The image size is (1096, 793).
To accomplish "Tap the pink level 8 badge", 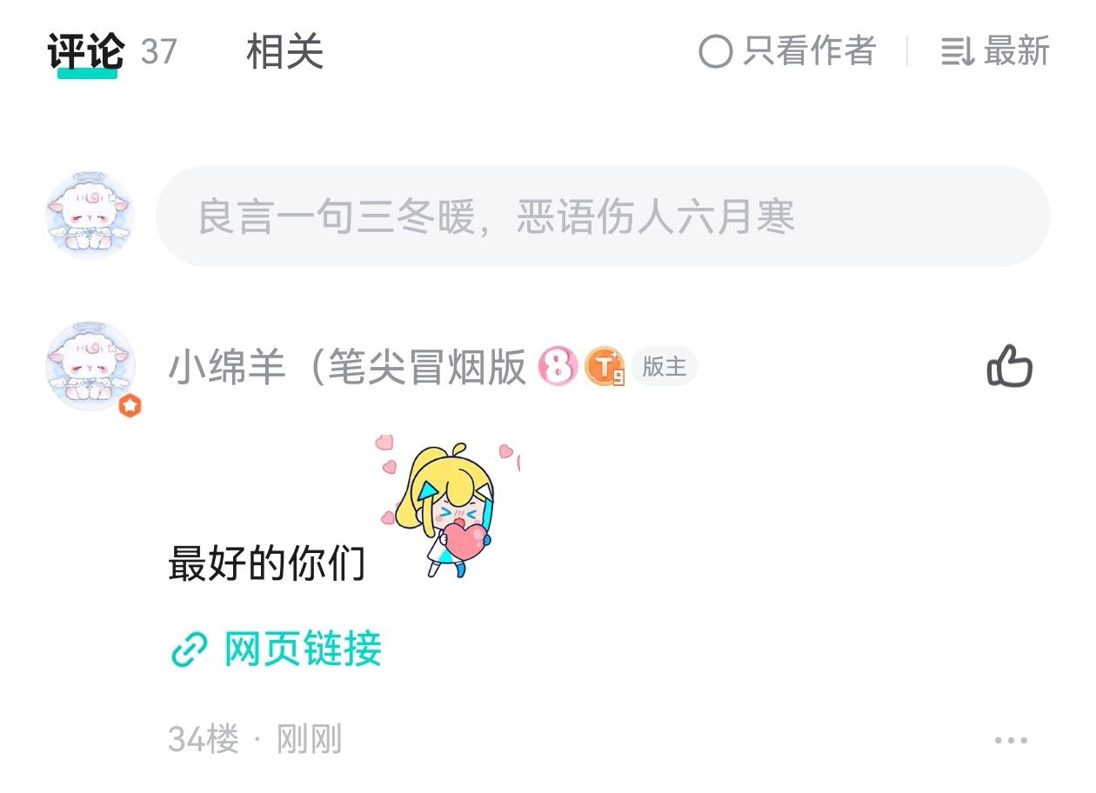I will 558,366.
